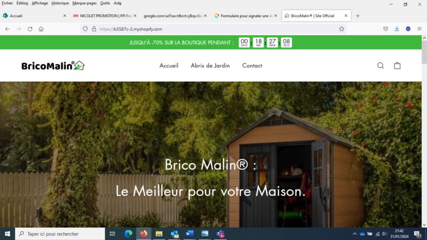Go to Abris de Jardin page
Viewport: 427px width, 240px height.
tap(210, 66)
